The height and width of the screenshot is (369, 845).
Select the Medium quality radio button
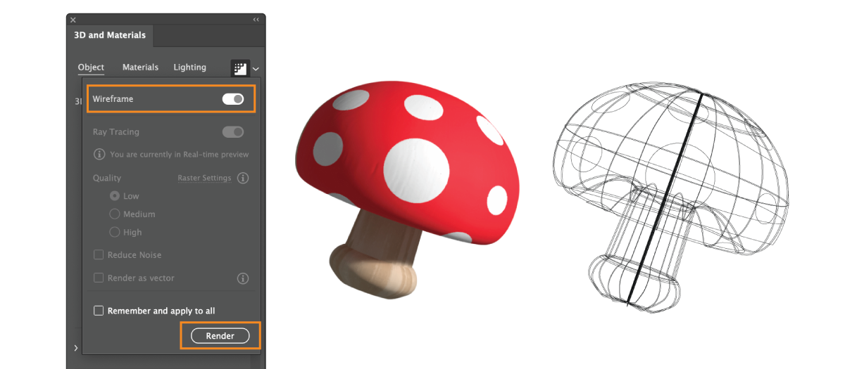point(115,214)
